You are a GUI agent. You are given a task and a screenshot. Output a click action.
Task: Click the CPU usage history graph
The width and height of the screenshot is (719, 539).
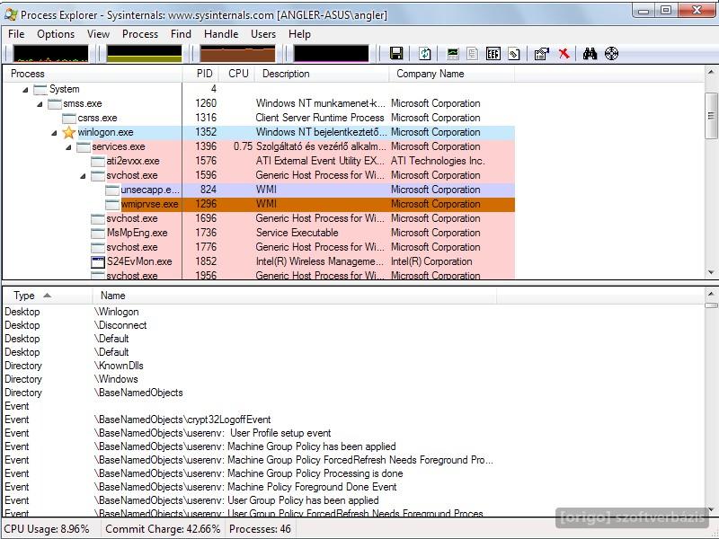coord(50,54)
